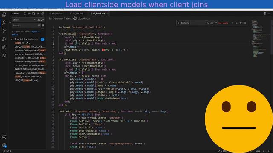Open the Manage gear icon
The height and width of the screenshot is (153, 273).
coord(4,145)
